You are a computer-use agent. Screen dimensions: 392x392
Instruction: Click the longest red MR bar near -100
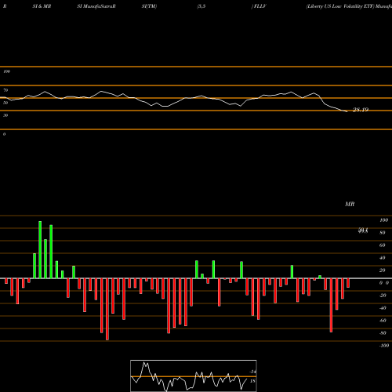[x=107, y=309]
